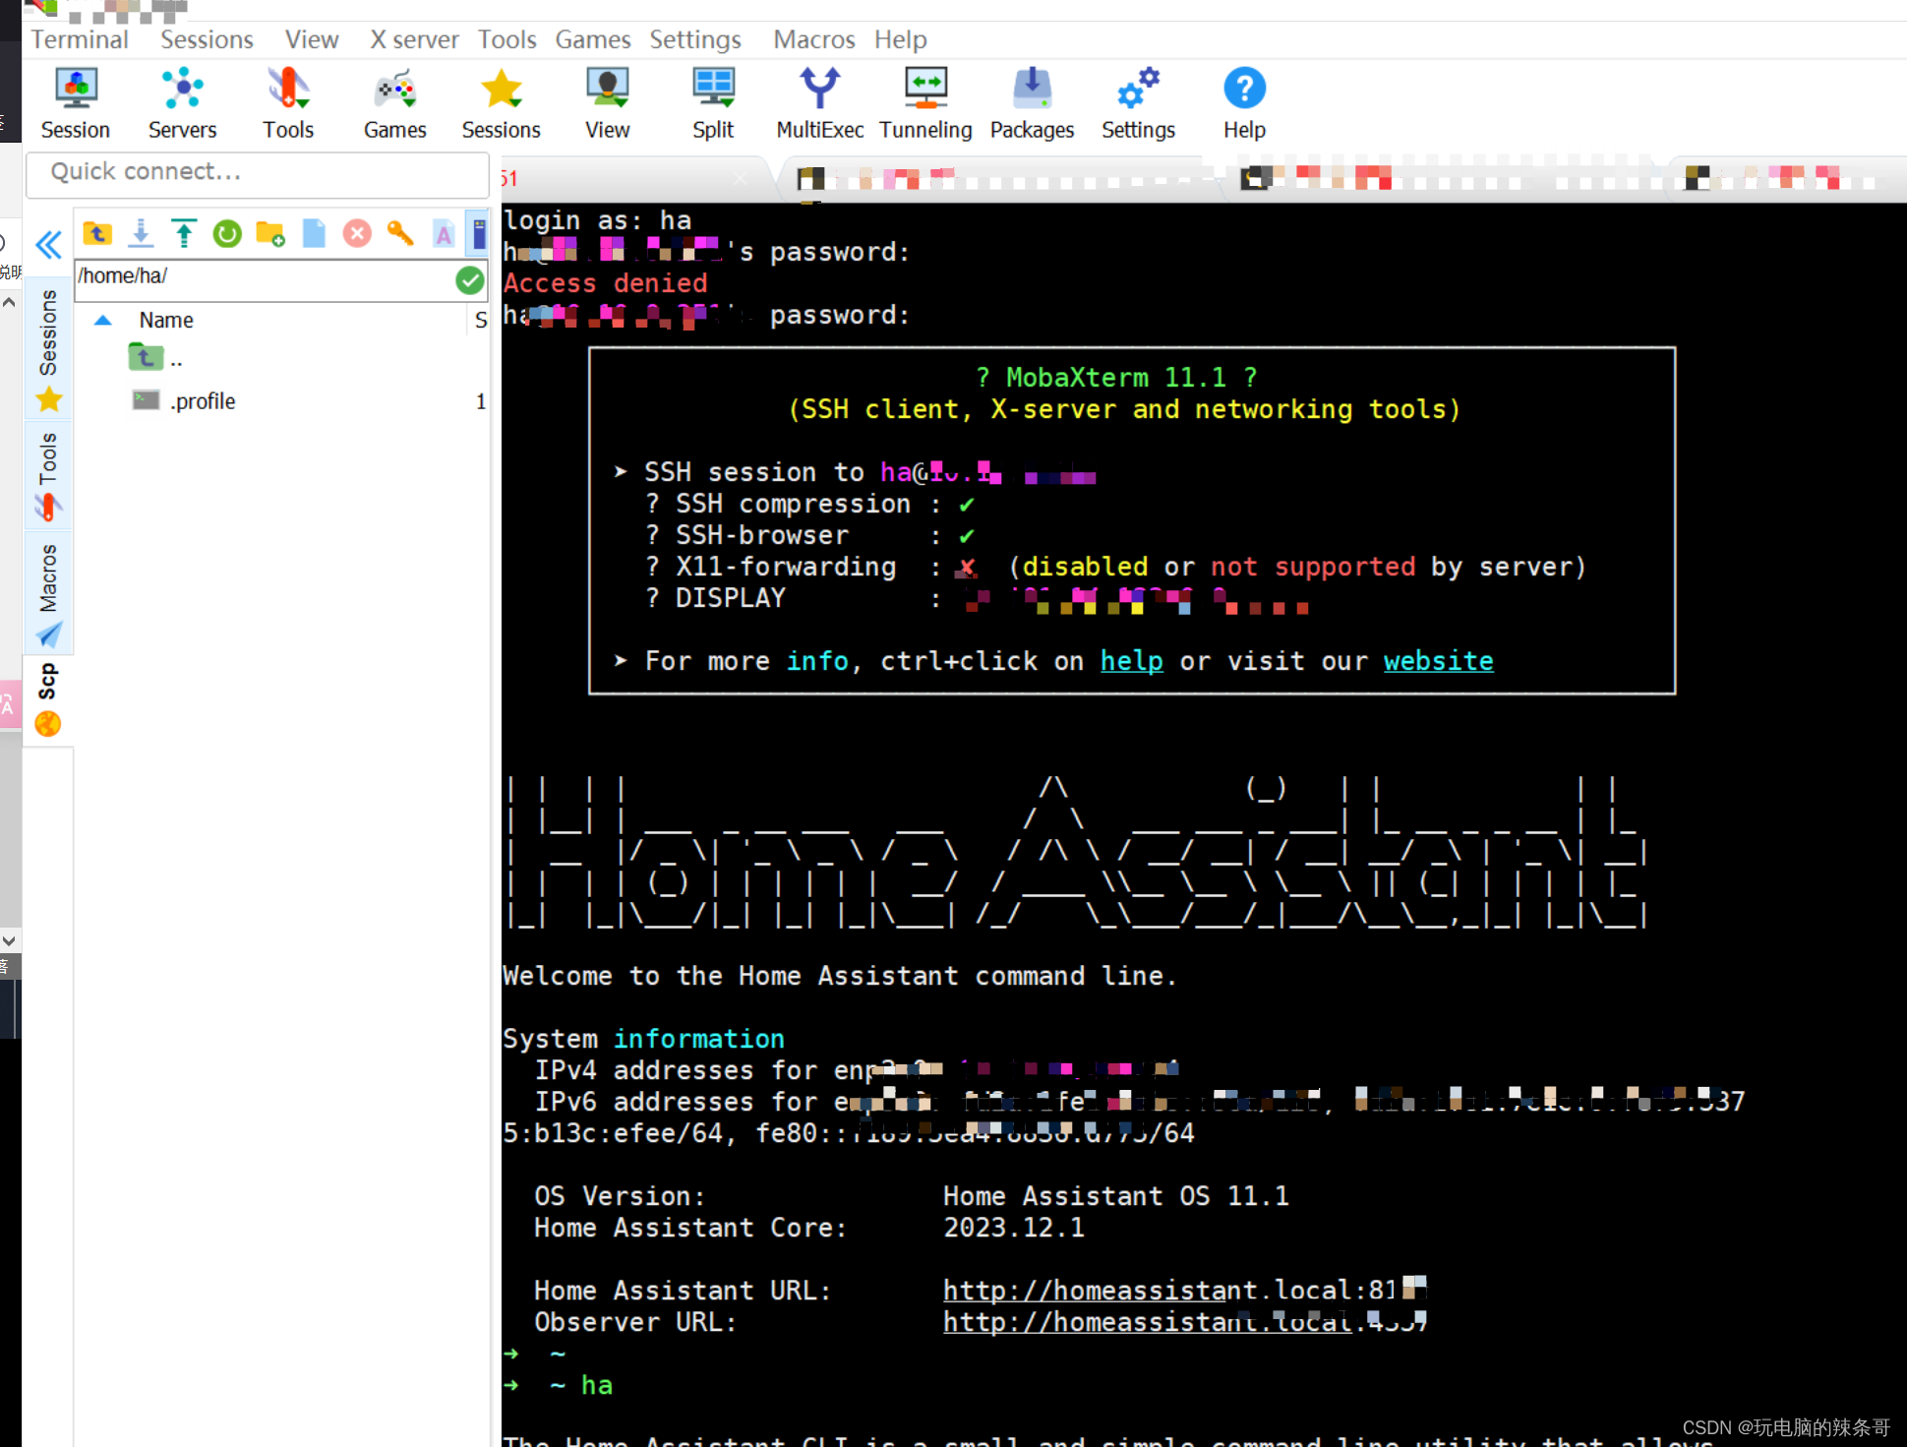Open the X server menu

pos(414,39)
